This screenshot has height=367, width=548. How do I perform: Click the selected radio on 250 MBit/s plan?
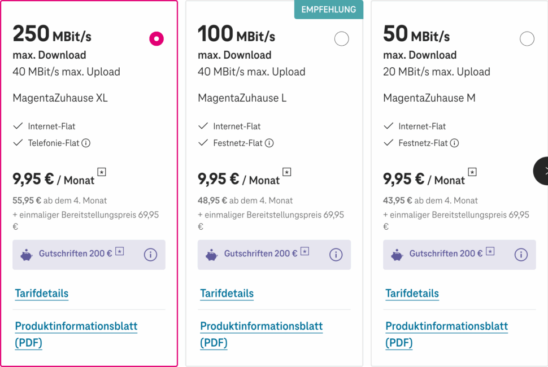tap(156, 38)
